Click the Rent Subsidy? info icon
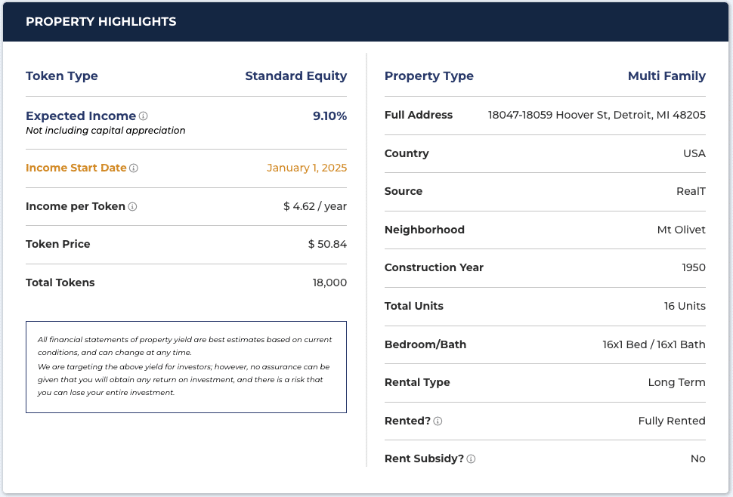Screen dimensions: 733x497 (471, 459)
